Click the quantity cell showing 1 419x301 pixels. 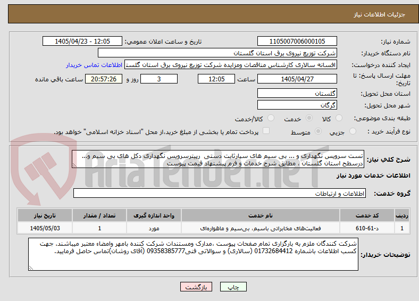coord(99,228)
